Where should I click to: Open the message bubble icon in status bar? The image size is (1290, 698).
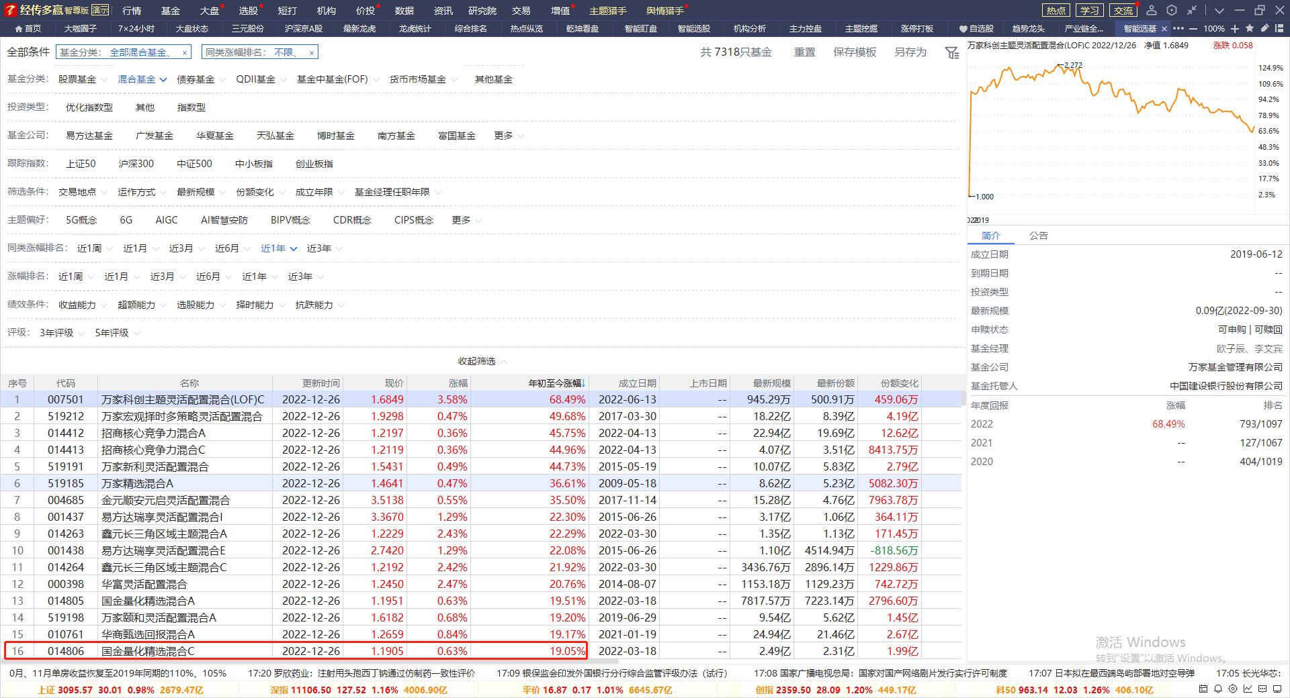1262,689
